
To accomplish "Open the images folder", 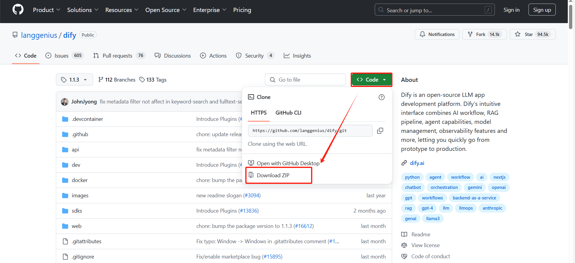I will click(80, 196).
